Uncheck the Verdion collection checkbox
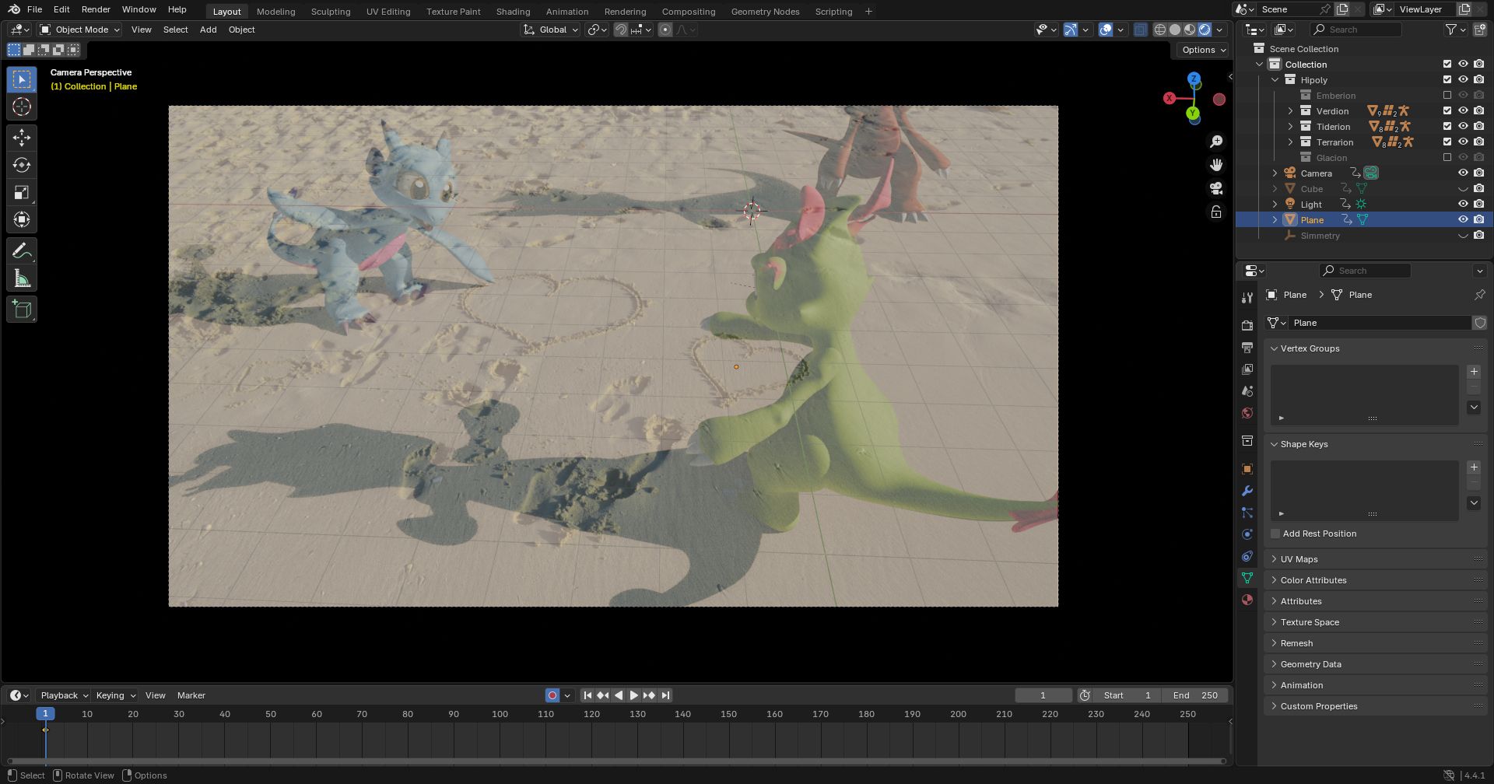 1447,110
